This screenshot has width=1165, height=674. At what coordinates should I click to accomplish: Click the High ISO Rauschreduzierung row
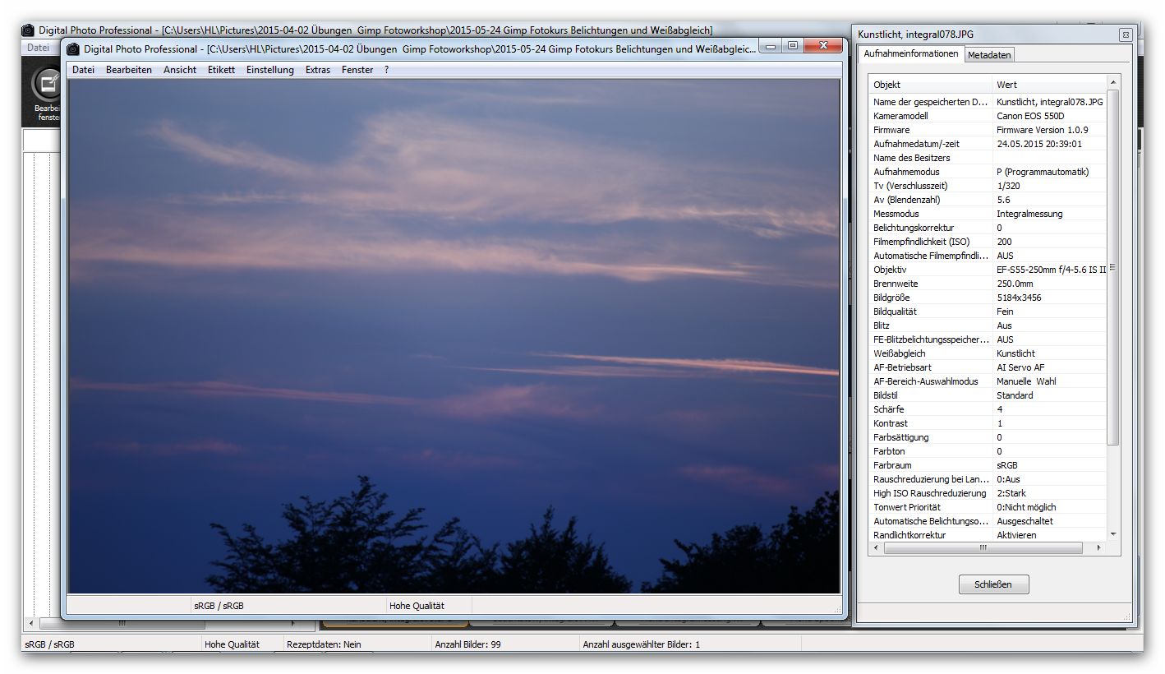click(988, 493)
